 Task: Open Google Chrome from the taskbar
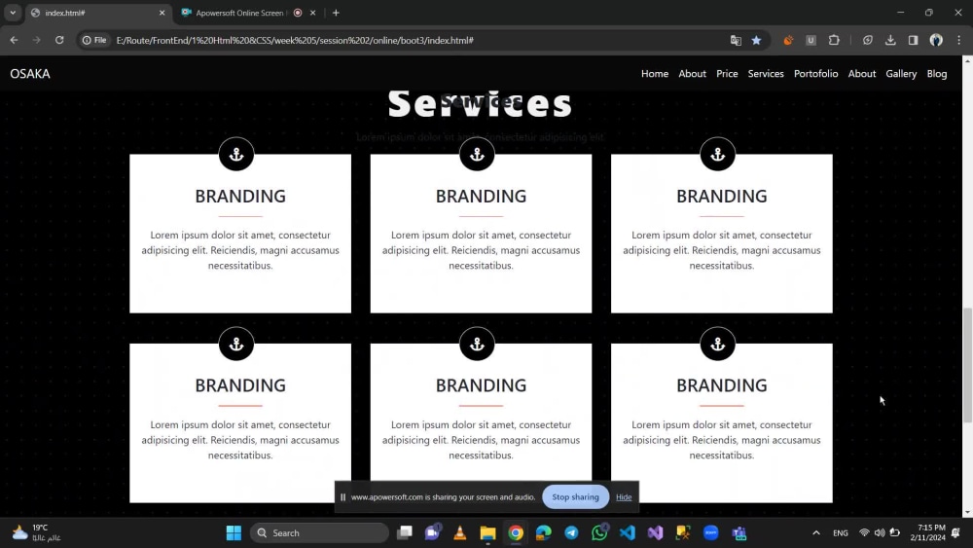coord(516,532)
